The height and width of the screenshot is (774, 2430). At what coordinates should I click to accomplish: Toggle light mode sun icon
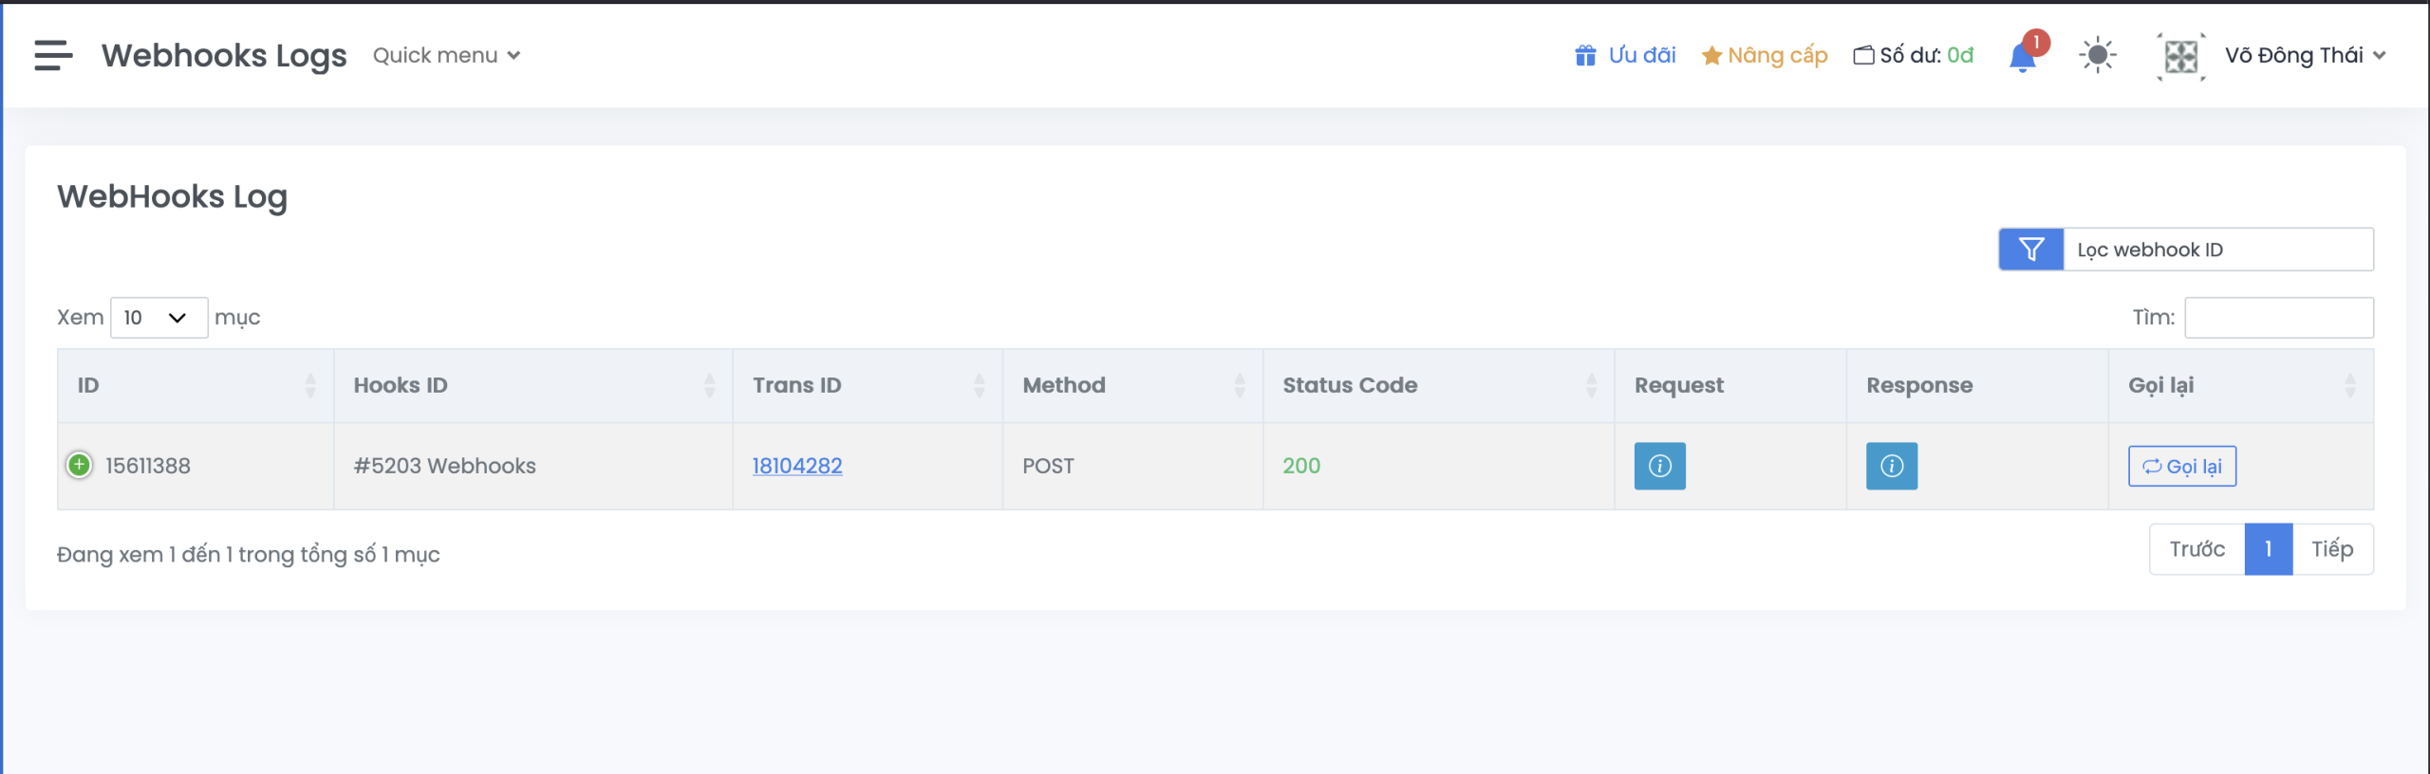(x=2098, y=55)
